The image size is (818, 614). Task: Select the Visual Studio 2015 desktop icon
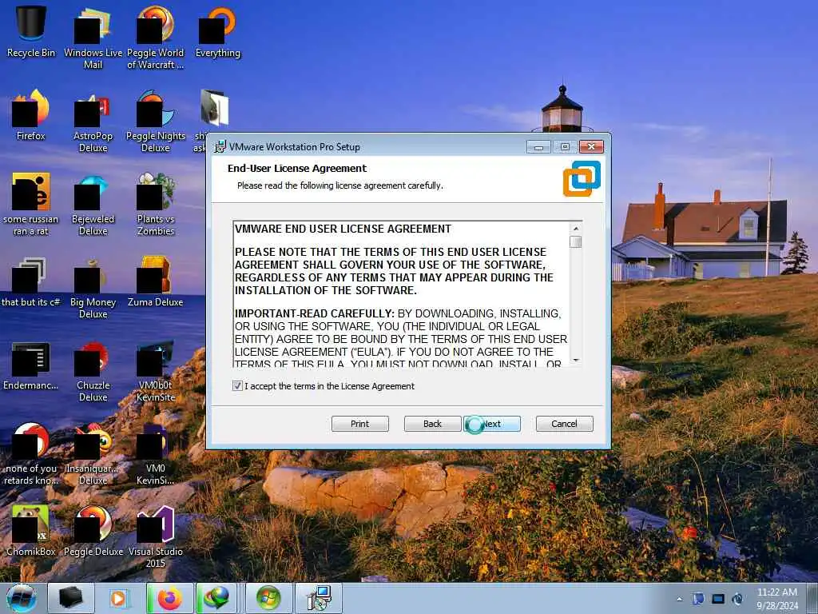click(156, 536)
